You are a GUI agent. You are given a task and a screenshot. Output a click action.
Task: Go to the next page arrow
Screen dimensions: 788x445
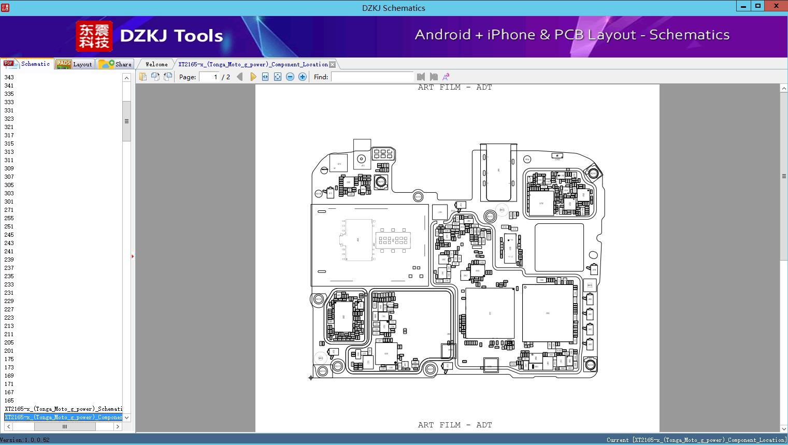(253, 77)
